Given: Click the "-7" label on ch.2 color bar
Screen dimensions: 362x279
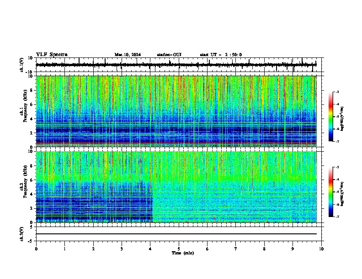Looking at the screenshot, I should point(337,217).
